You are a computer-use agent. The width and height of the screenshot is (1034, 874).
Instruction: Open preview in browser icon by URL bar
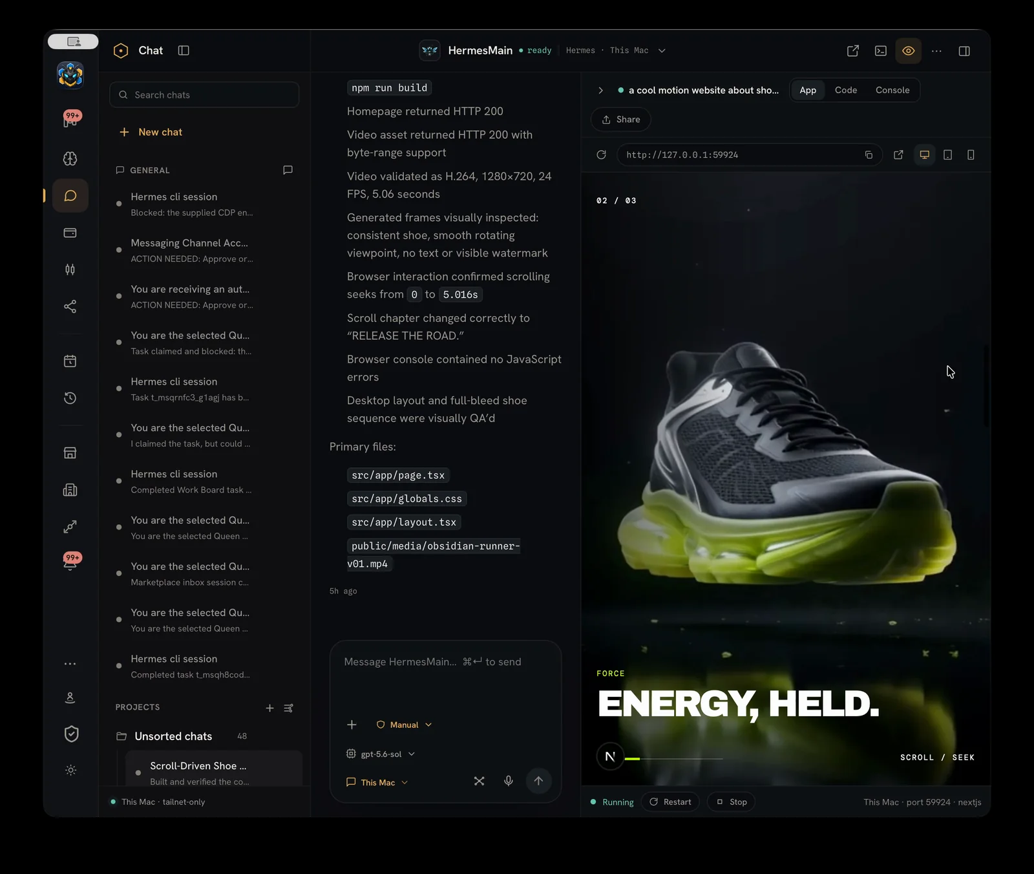click(x=898, y=155)
